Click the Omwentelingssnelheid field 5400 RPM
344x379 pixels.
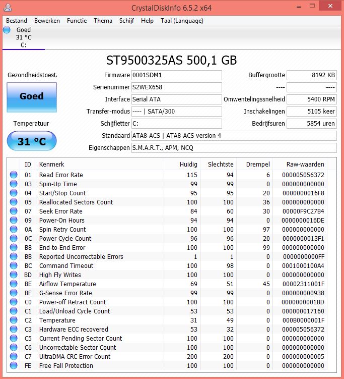(x=312, y=99)
